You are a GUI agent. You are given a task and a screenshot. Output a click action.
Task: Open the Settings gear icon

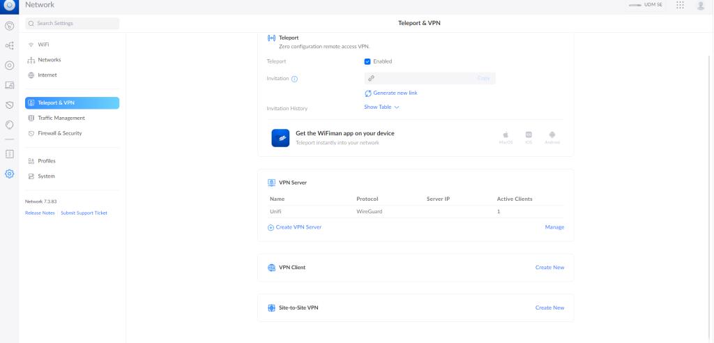click(x=10, y=174)
